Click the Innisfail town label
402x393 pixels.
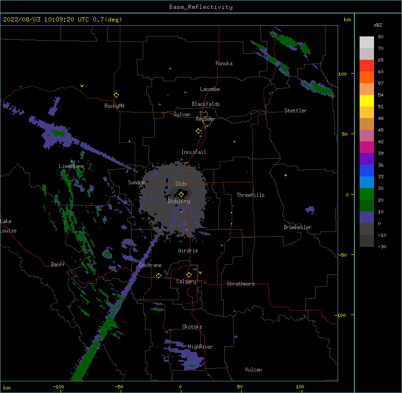tap(194, 152)
